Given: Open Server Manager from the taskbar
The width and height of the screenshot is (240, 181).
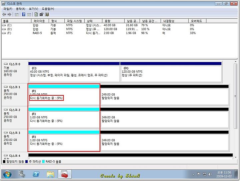Looking at the screenshot, I should pos(22,174).
